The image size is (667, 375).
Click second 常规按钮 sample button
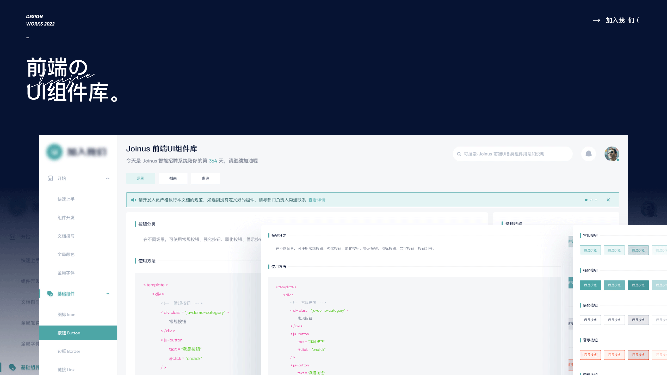tap(614, 250)
